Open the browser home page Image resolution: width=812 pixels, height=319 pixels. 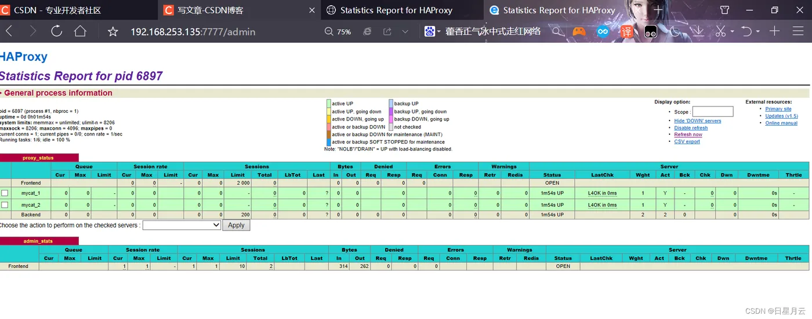[80, 31]
